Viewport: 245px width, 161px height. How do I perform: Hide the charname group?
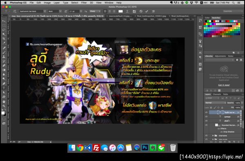tap(206, 136)
